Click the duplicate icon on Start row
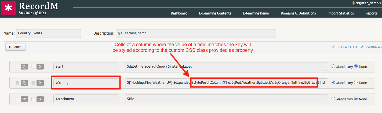This screenshot has width=382, height=113. (24, 67)
